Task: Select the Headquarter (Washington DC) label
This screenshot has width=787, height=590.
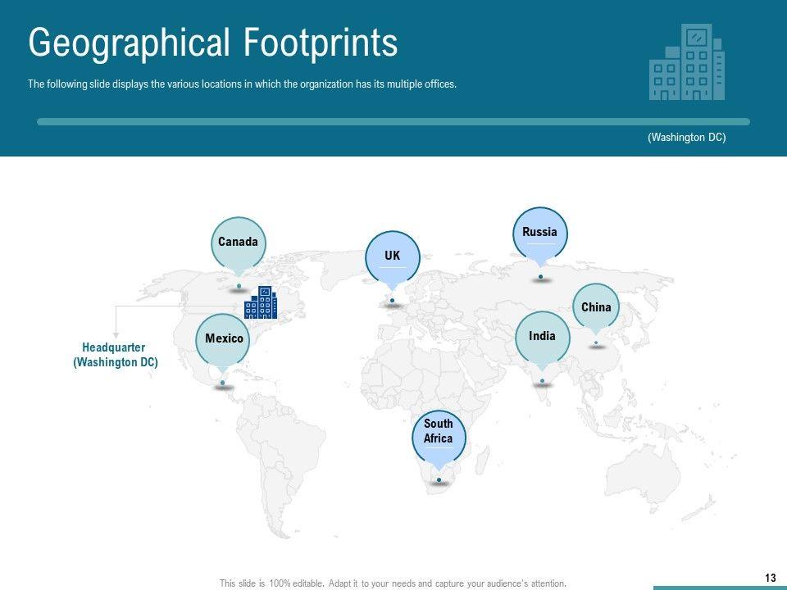Action: click(x=116, y=355)
